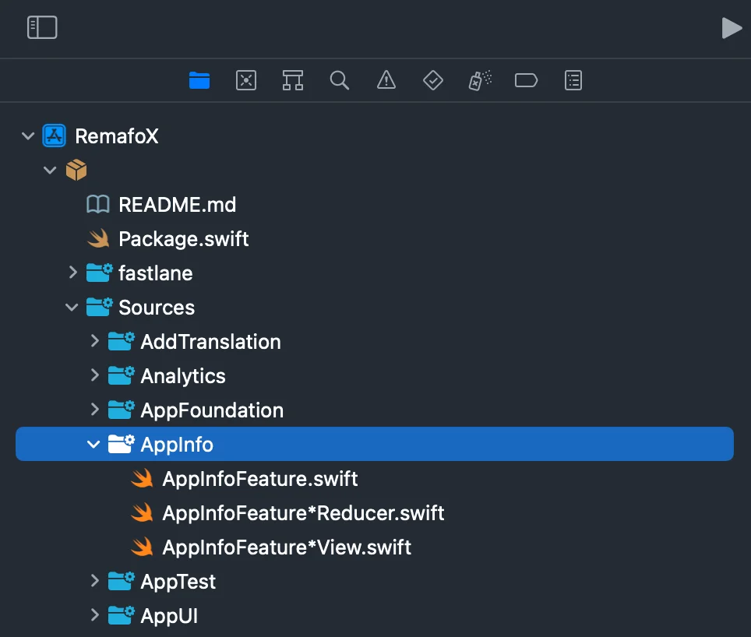
Task: Open the Find navigator magnifier
Action: pyautogui.click(x=339, y=80)
